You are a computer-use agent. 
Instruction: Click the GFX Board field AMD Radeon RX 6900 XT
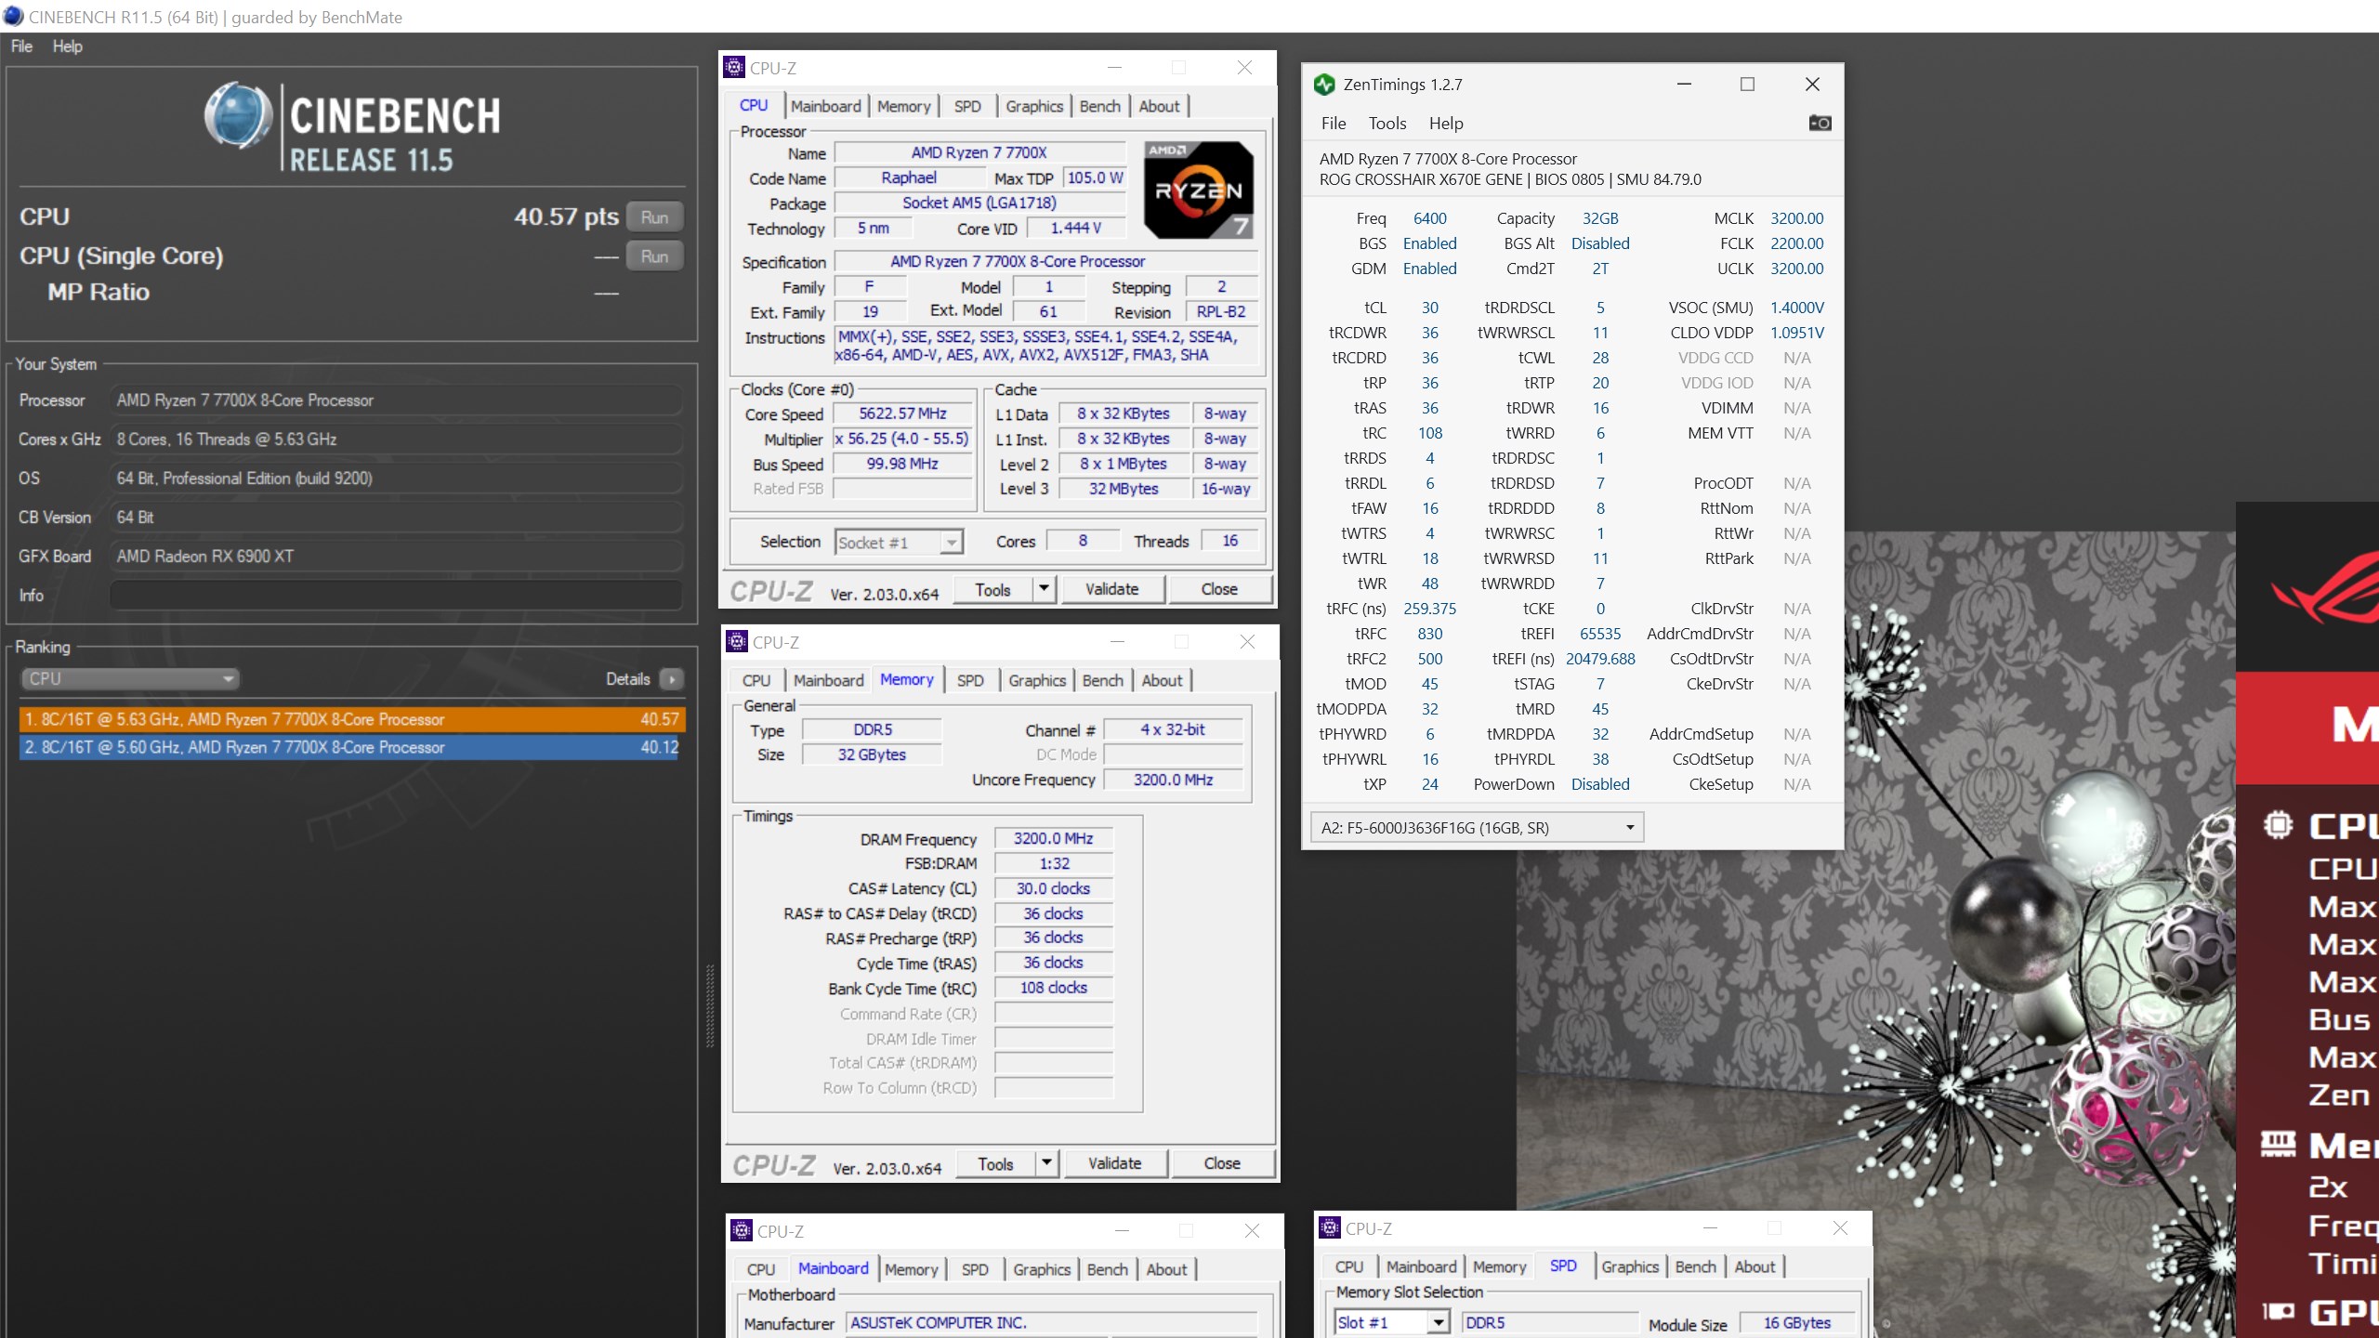[396, 556]
